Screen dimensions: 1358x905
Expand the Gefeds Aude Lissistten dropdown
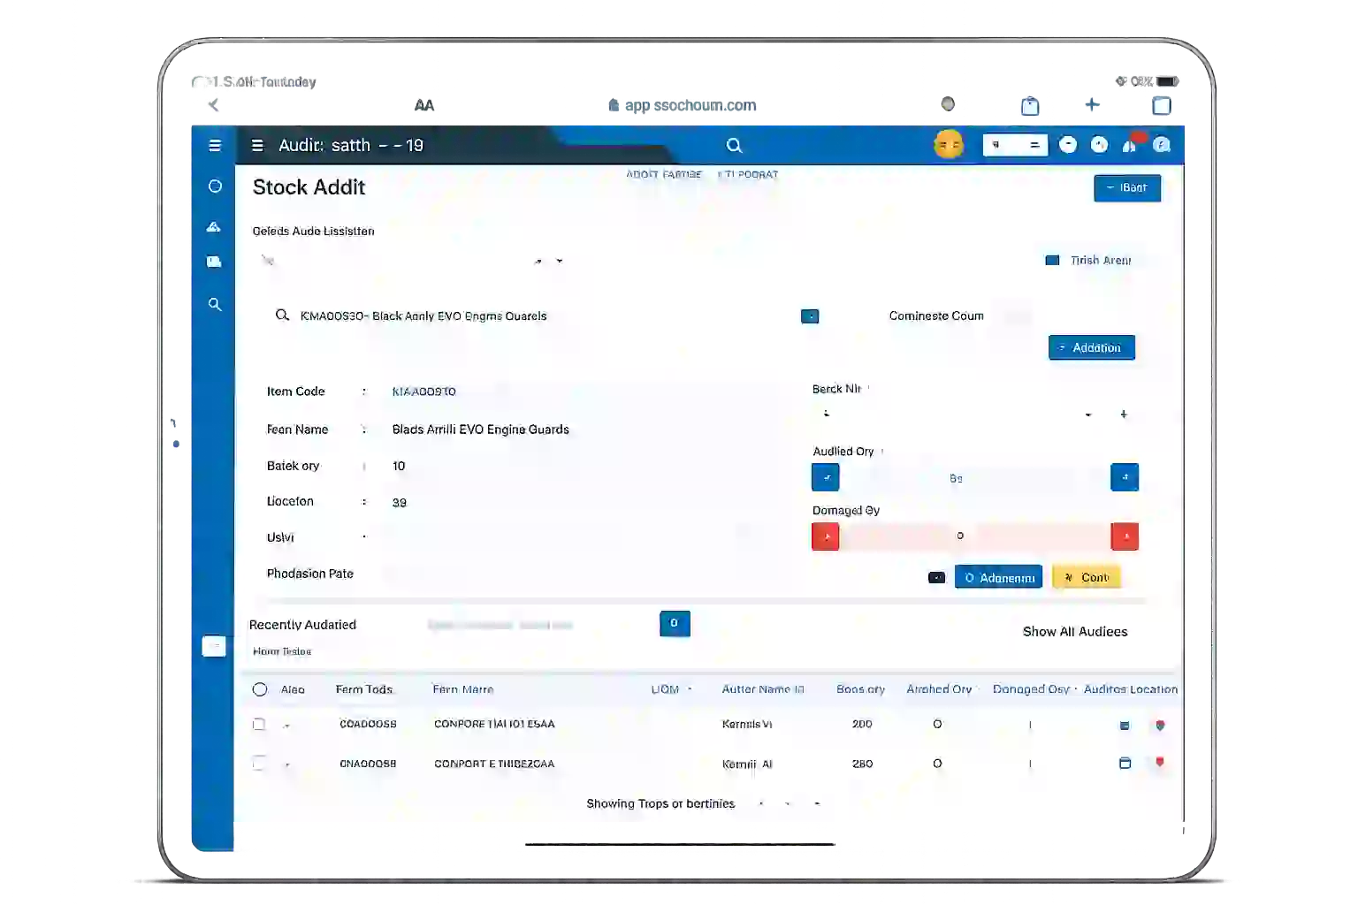click(559, 261)
